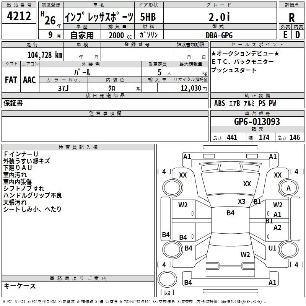306x306 pixels.
Task: Click the W2 mark on the rear hatch
Action: click(x=245, y=255)
